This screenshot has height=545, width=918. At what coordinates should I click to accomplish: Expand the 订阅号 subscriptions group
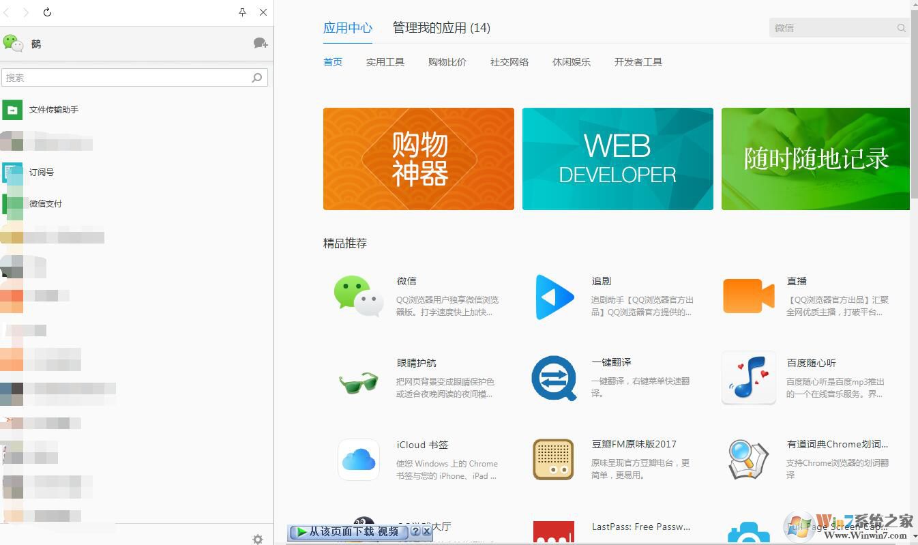[x=42, y=172]
